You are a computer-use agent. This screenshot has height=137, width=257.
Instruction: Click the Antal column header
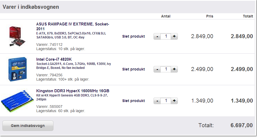pyautogui.click(x=166, y=16)
